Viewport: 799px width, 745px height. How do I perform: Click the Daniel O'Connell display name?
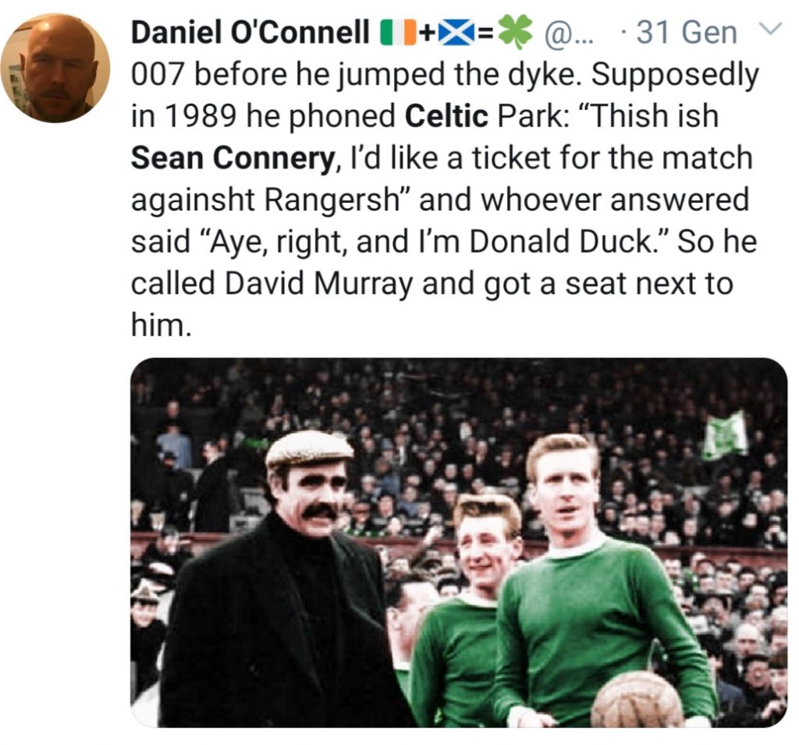tap(250, 33)
